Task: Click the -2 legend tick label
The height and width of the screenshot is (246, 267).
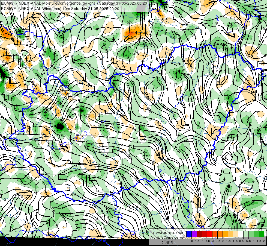Action: (223, 241)
